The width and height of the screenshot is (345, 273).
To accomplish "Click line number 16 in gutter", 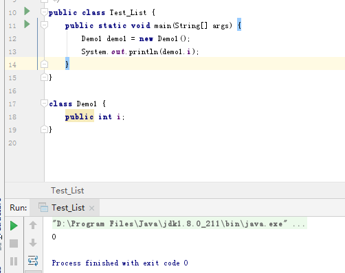I will (12, 91).
